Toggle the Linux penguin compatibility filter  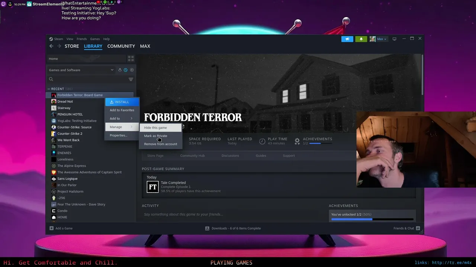click(x=120, y=70)
